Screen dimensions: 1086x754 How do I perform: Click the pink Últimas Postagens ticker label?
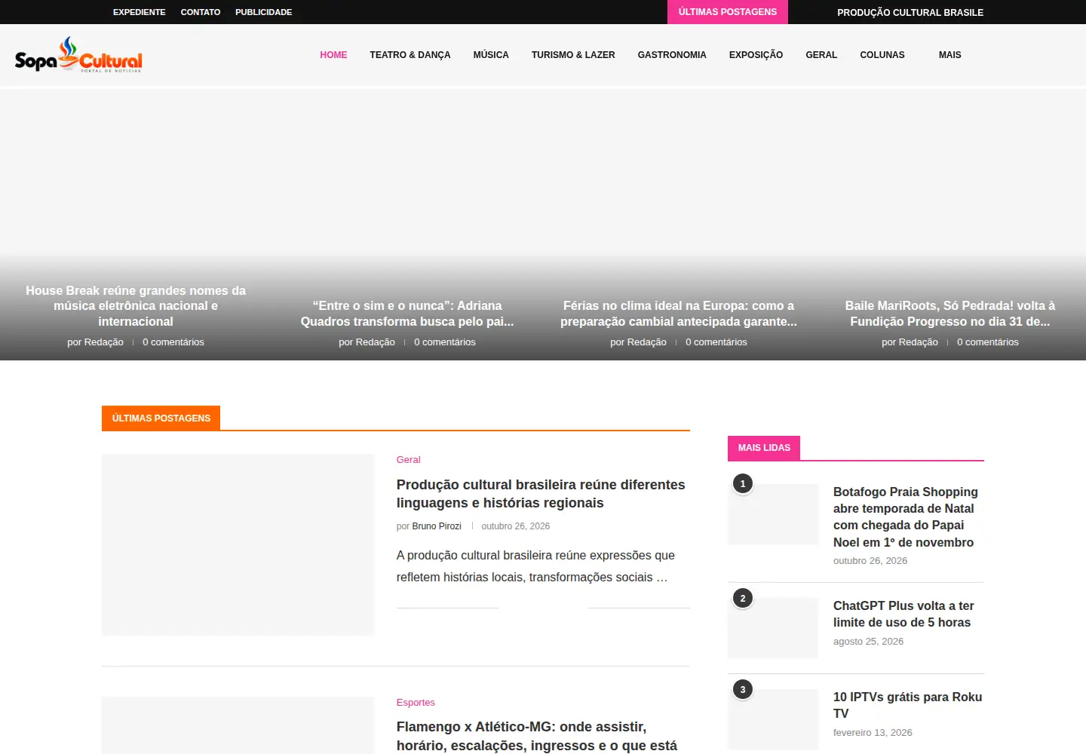coord(728,12)
